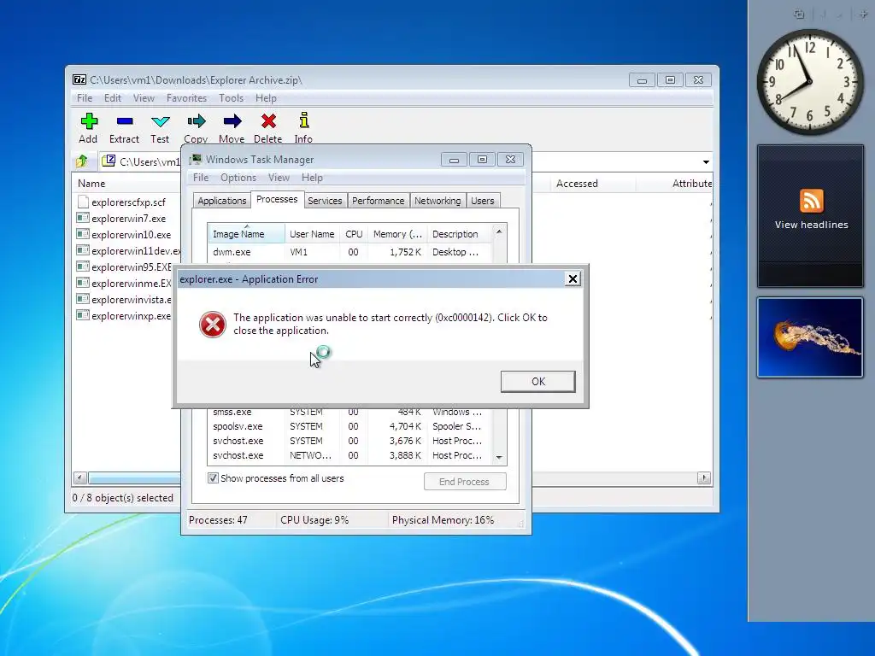The width and height of the screenshot is (875, 656).
Task: Click the sidebar gadget windows overlay icon
Action: (x=799, y=15)
